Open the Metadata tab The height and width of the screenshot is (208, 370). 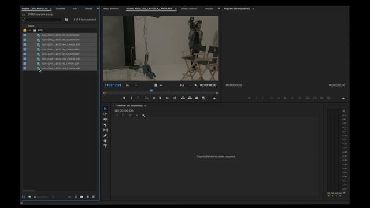pos(209,9)
